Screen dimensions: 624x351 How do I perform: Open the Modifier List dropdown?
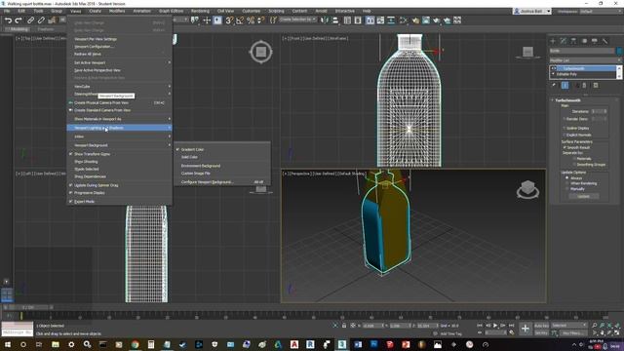click(x=585, y=60)
